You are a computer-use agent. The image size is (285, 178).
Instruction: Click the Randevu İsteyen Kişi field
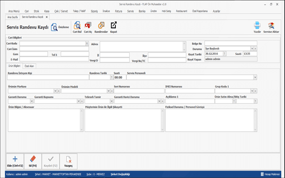click(x=48, y=78)
